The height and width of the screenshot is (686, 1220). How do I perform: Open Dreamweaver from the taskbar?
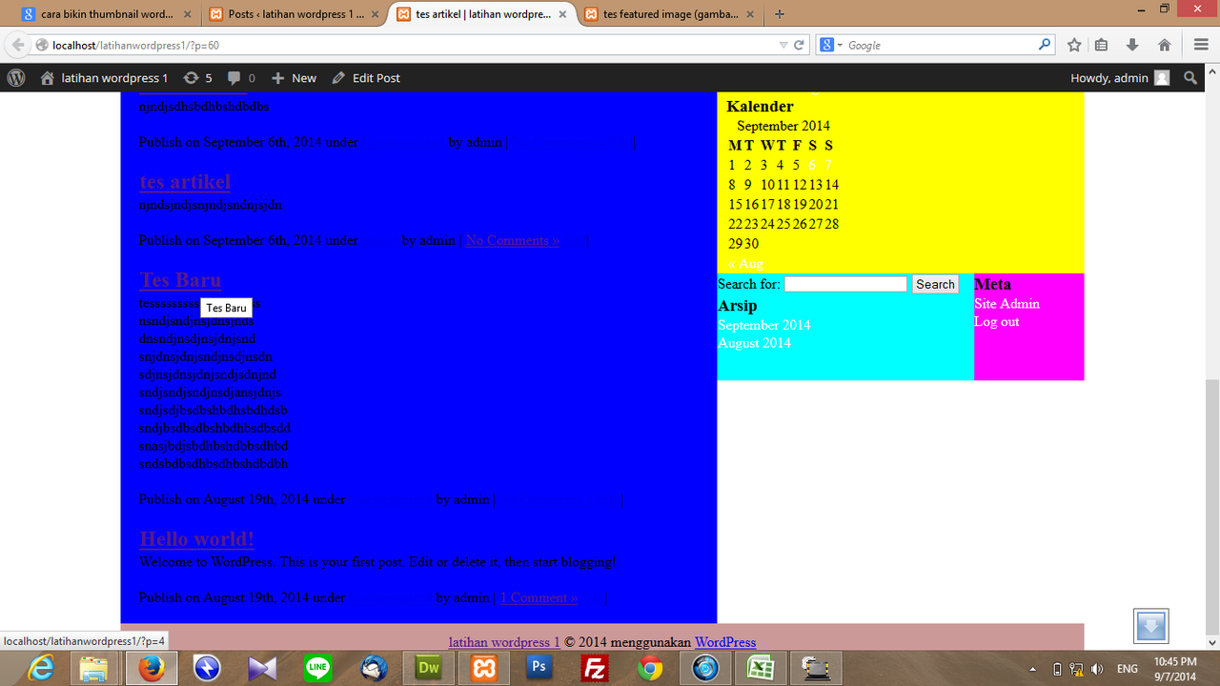tap(429, 669)
